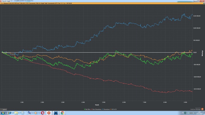Open the media player taskbar icon
205x115 pixels.
click(36, 113)
